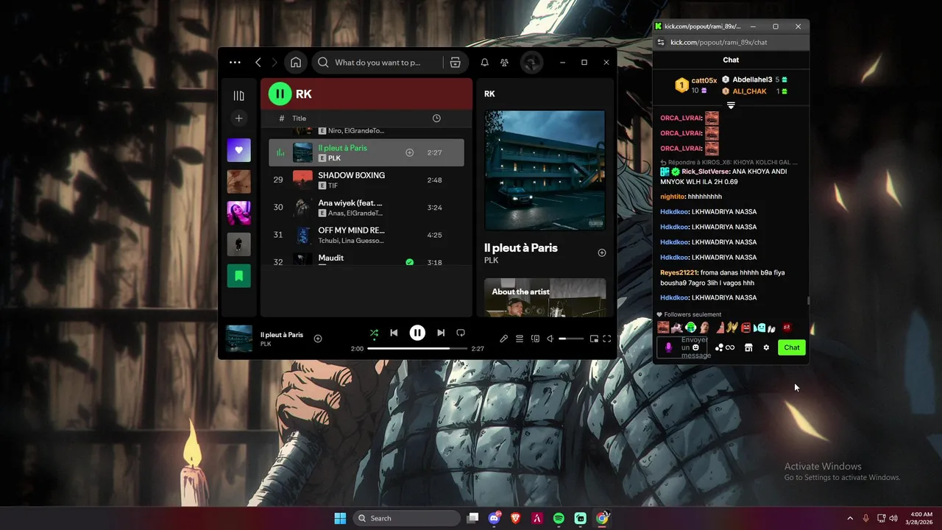Open site info icon in Kick address bar

[x=661, y=42]
